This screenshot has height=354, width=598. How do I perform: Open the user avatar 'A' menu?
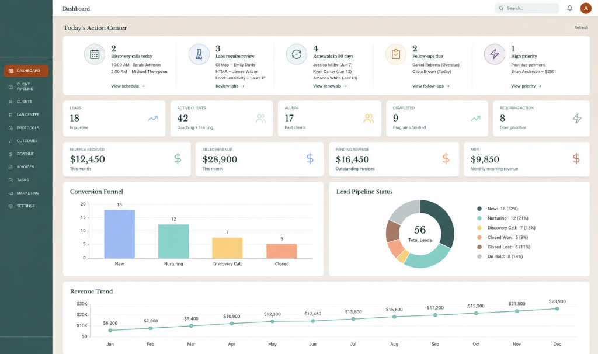(x=586, y=8)
